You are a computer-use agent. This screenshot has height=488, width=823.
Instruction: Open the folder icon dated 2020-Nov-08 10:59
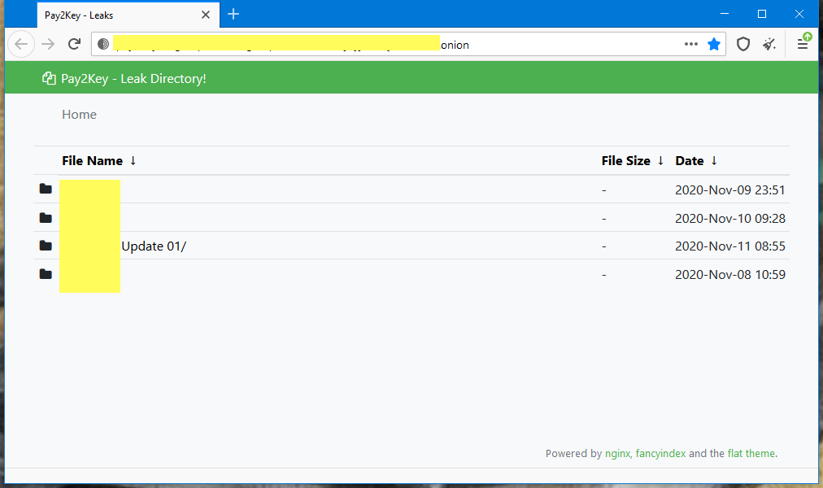[46, 274]
